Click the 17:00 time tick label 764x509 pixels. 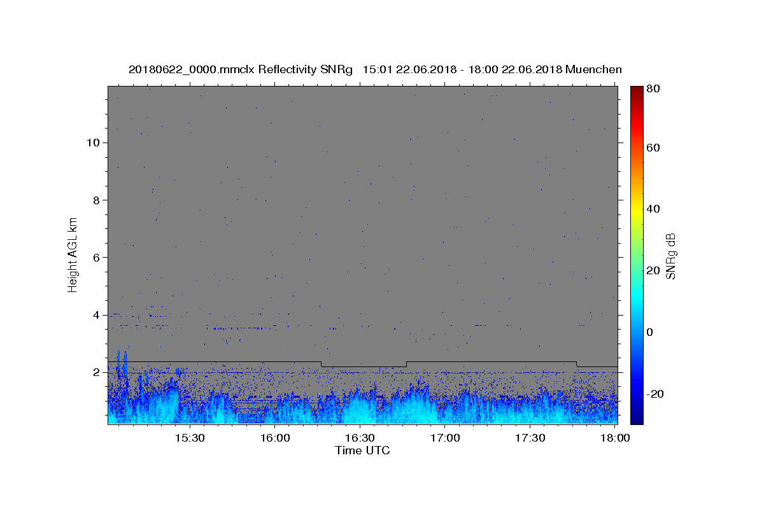[446, 438]
